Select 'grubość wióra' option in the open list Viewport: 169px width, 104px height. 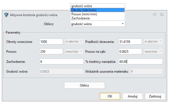pos(98,6)
